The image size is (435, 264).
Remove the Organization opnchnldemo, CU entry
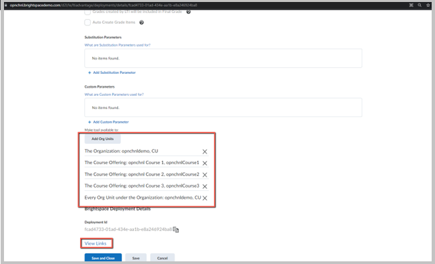coord(204,152)
